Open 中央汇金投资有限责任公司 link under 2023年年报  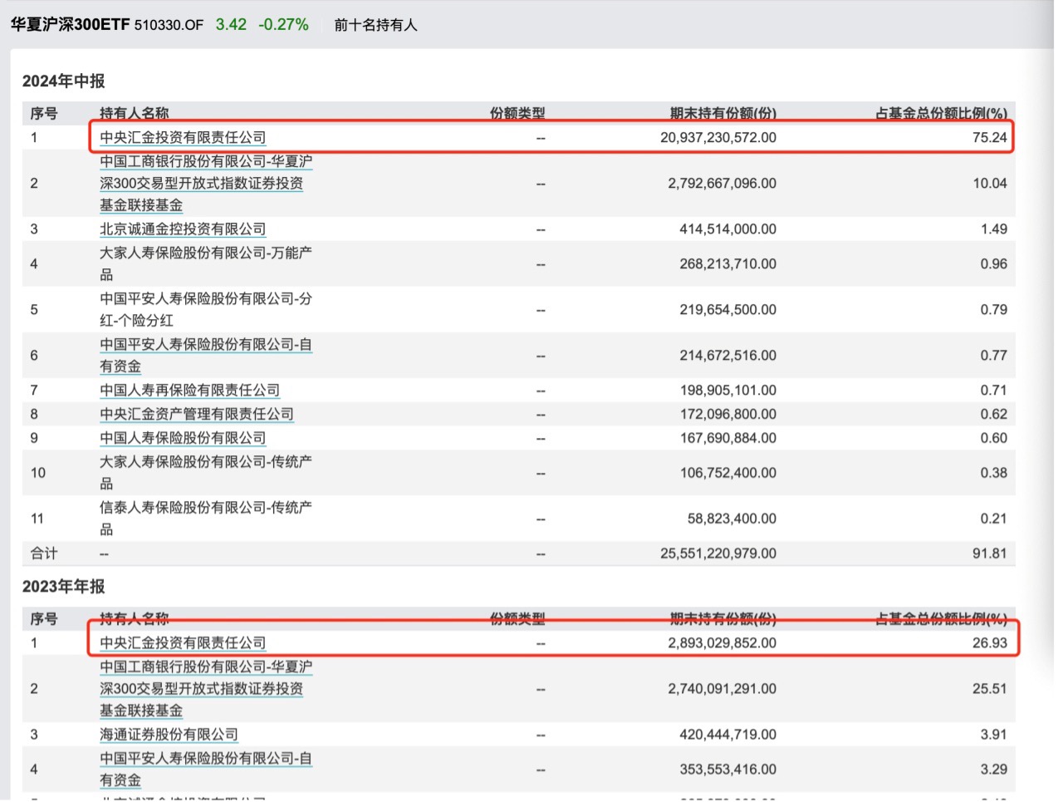pos(182,642)
